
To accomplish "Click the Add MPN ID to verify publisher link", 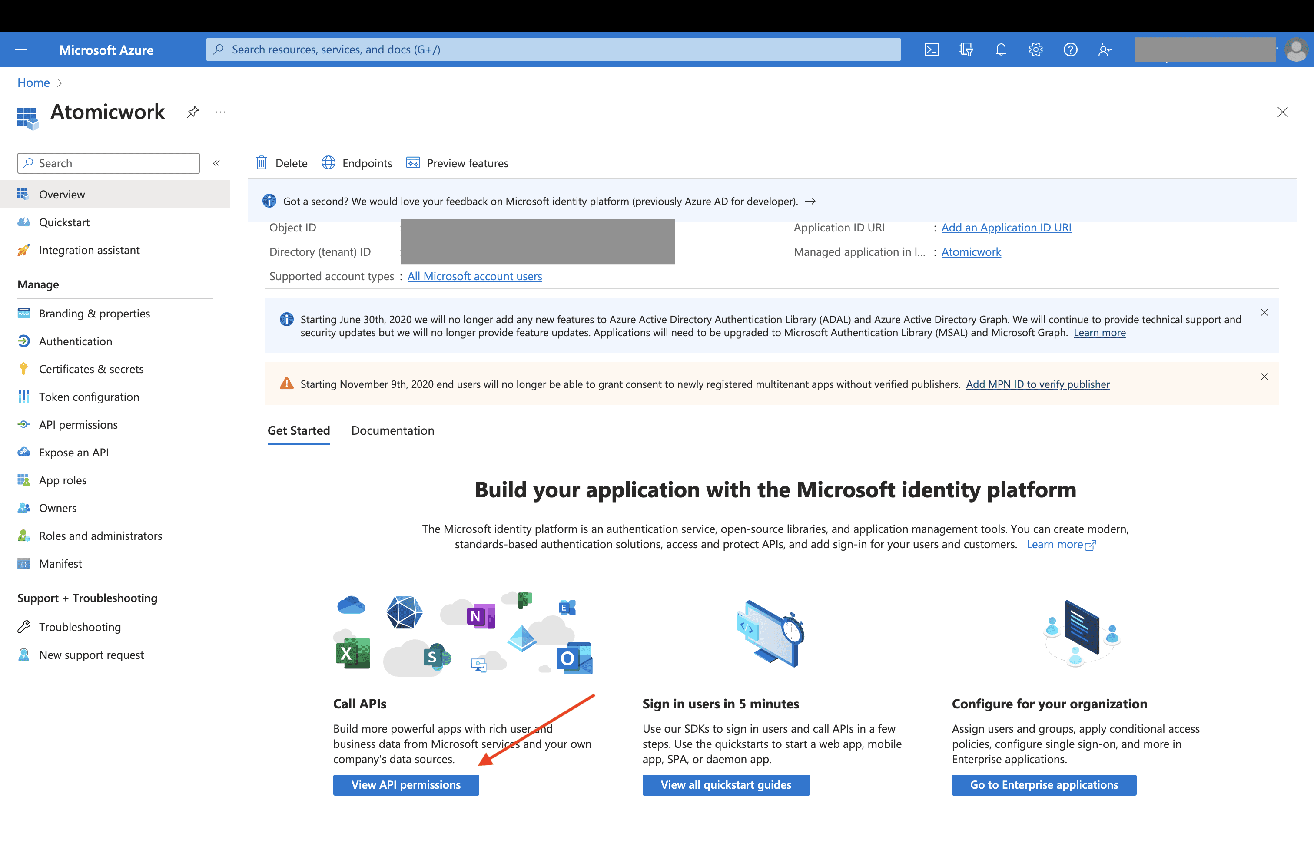I will (1038, 384).
